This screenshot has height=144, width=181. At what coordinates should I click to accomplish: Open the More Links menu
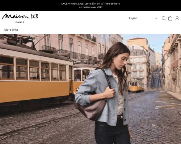11,30
